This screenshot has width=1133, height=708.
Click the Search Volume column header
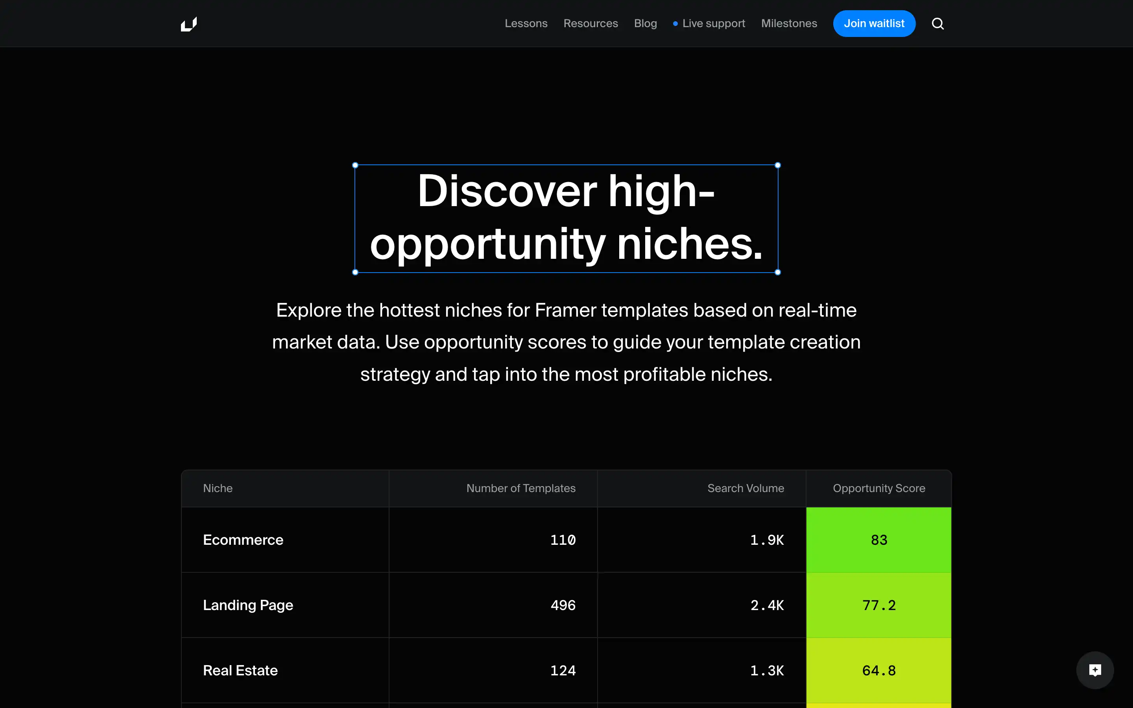coord(745,489)
